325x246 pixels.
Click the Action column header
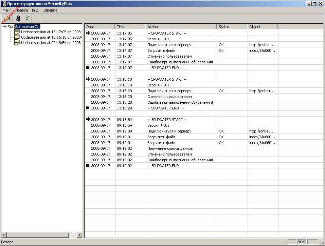[x=181, y=27]
